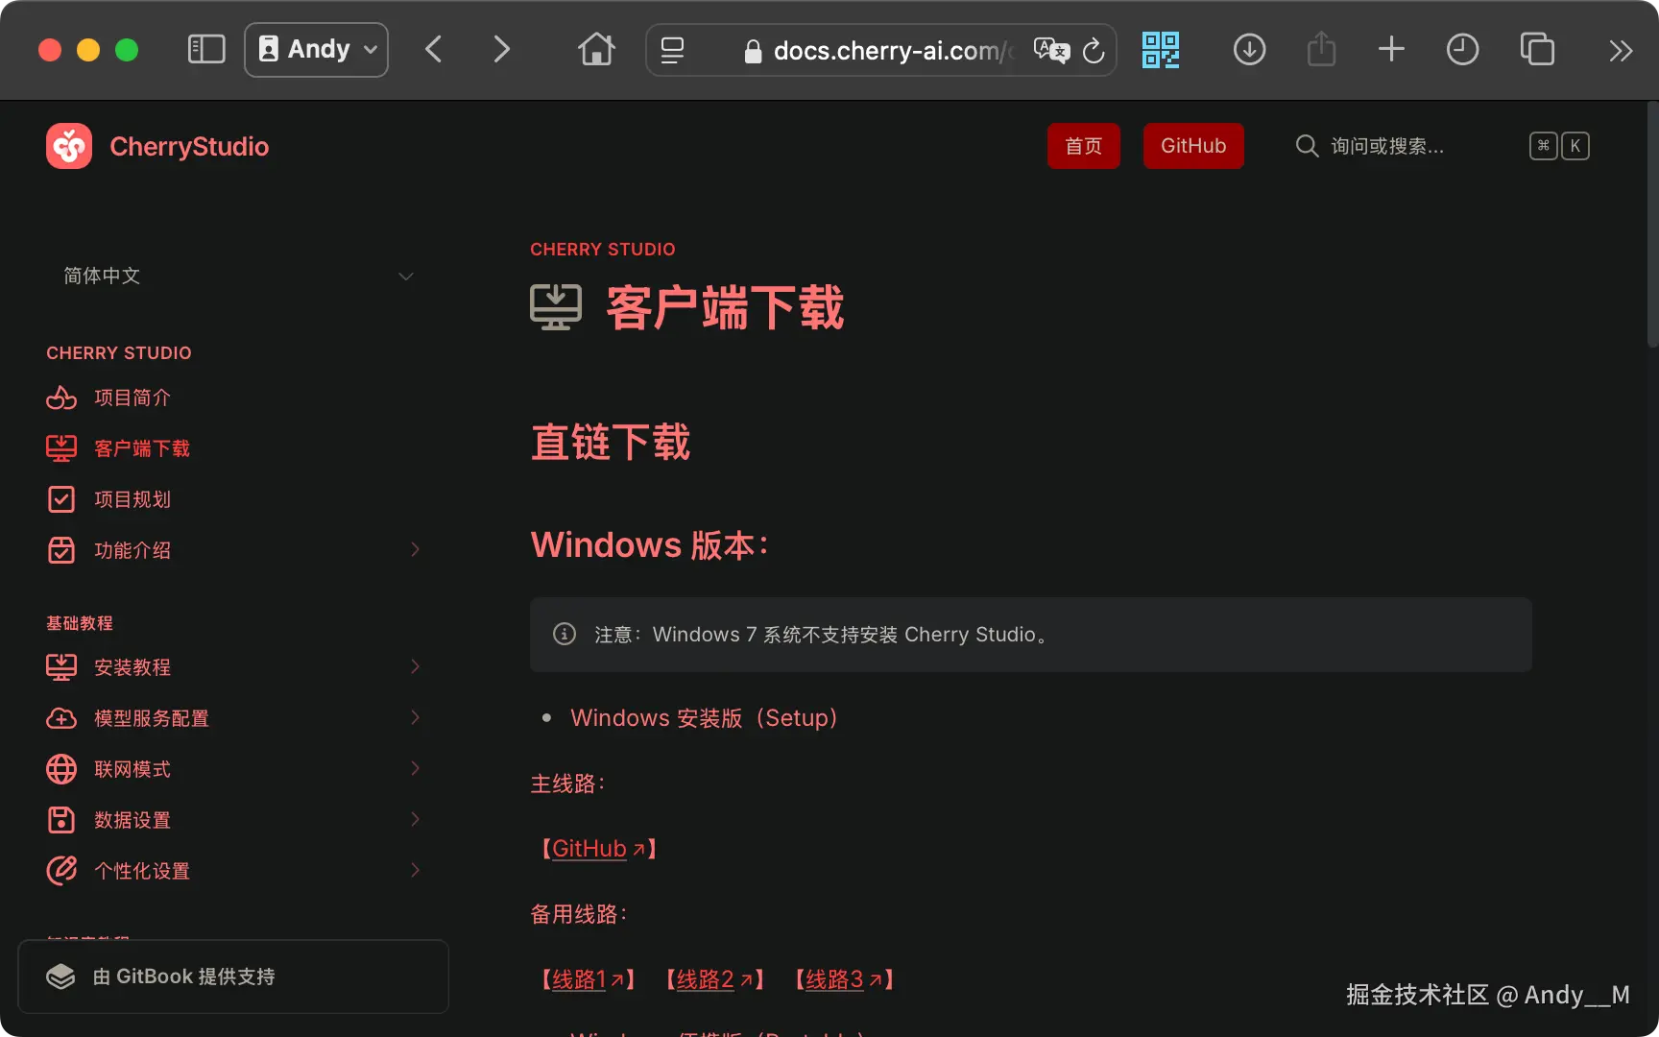Open 数据设置 in the sidebar
Image resolution: width=1659 pixels, height=1037 pixels.
(132, 820)
